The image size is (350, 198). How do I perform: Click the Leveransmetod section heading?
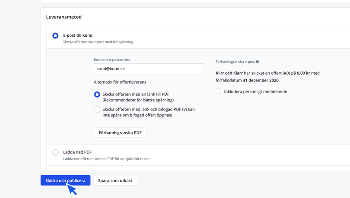click(x=64, y=17)
